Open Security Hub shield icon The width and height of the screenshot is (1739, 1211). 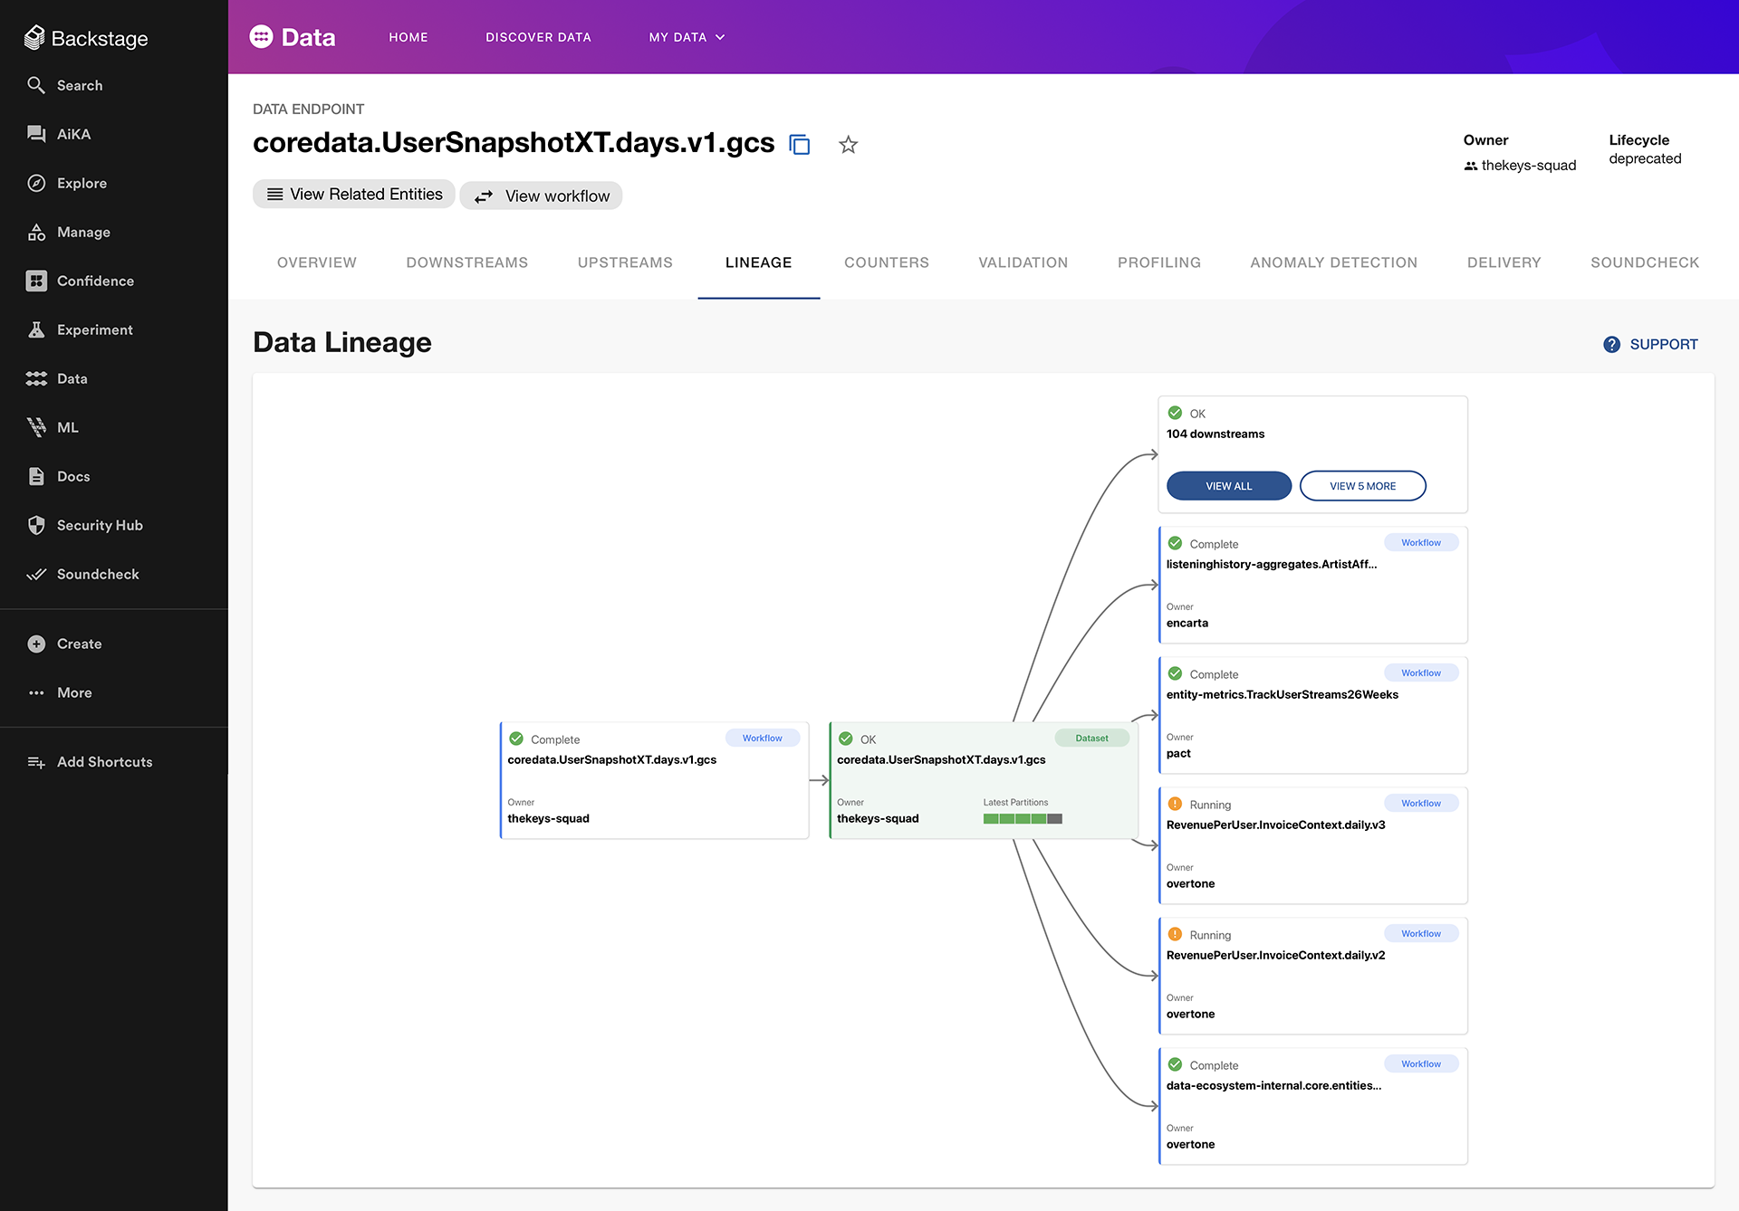click(x=36, y=525)
